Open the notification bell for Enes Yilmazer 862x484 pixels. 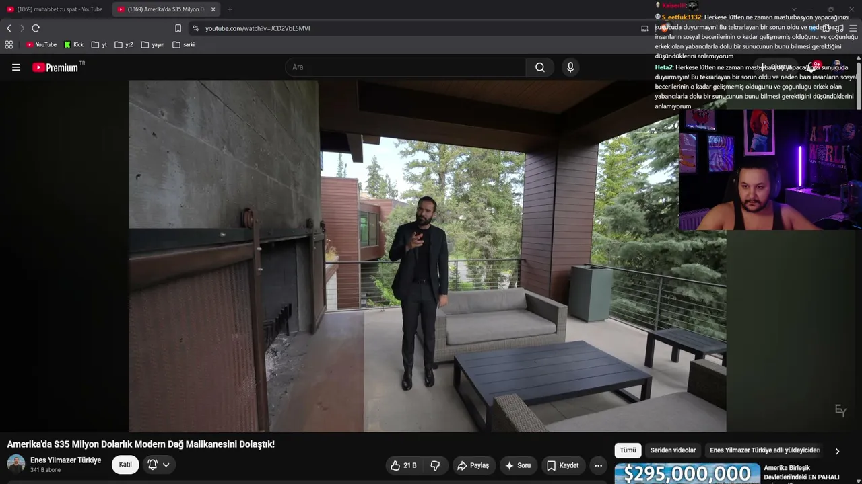(152, 465)
